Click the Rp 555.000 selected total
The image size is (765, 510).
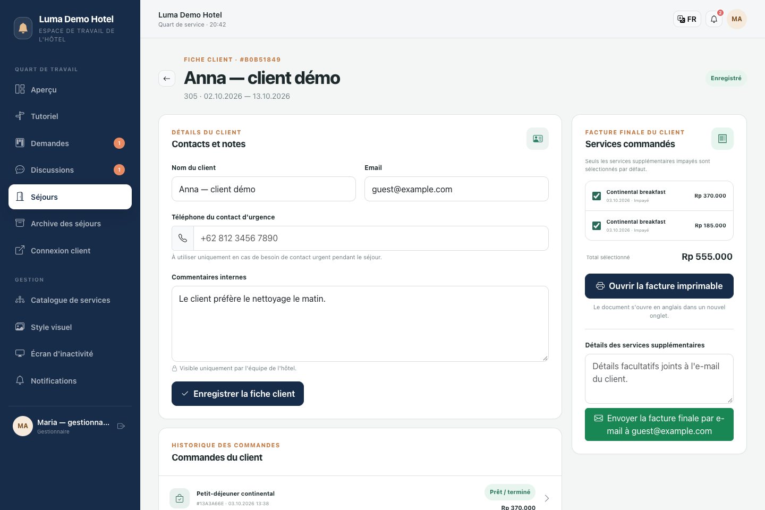(x=707, y=257)
